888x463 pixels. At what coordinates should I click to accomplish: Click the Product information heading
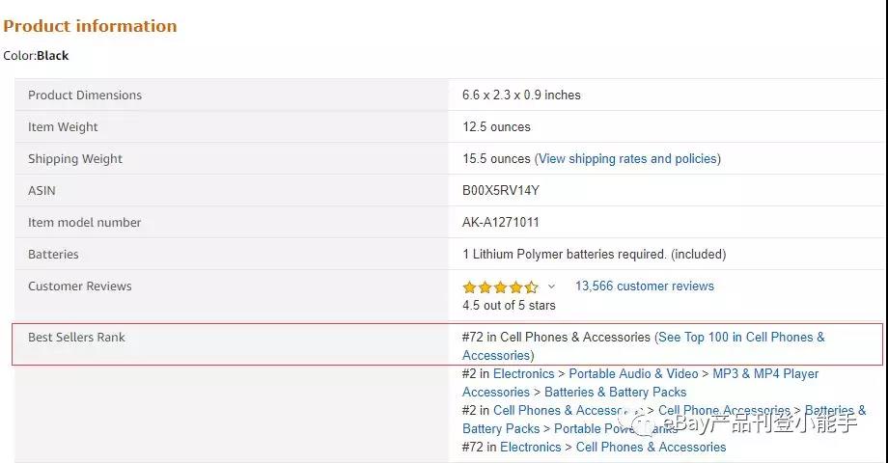point(90,26)
